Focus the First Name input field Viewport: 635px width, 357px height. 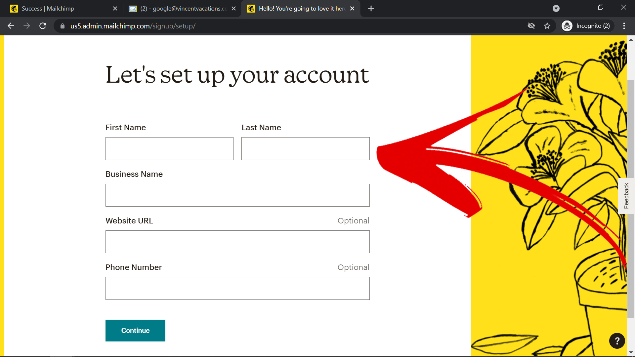pyautogui.click(x=169, y=149)
